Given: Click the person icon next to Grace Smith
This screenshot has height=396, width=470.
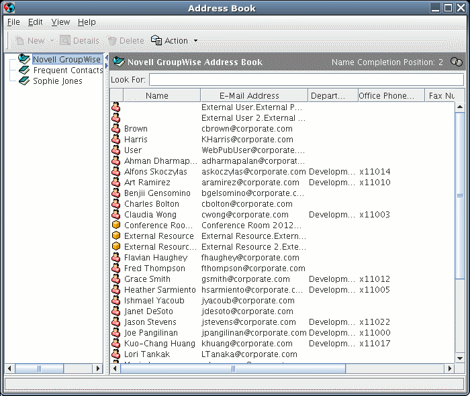Looking at the screenshot, I should pyautogui.click(x=116, y=279).
